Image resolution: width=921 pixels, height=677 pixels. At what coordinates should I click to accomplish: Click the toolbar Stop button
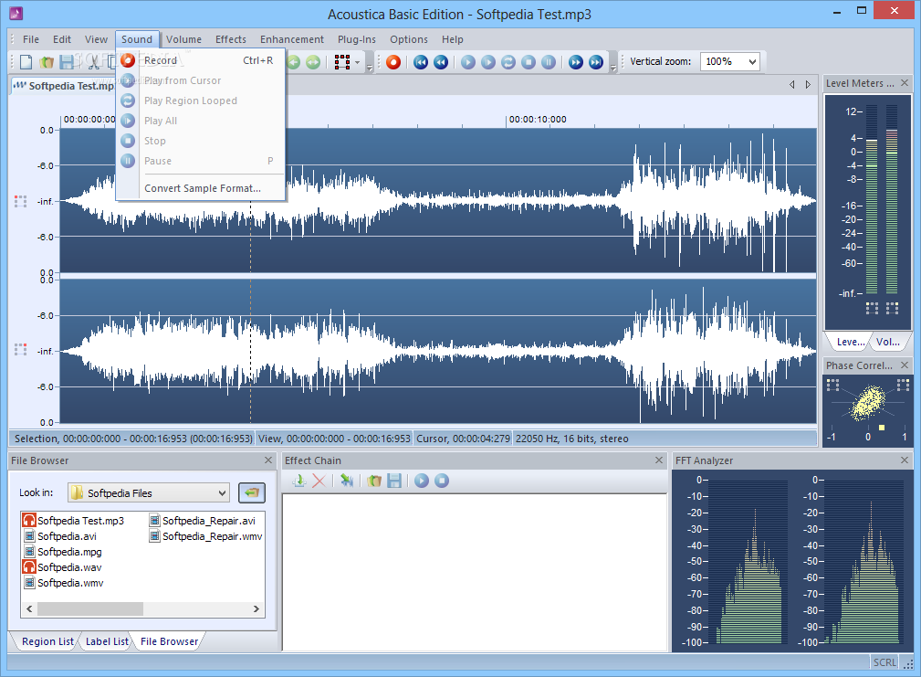tap(529, 62)
